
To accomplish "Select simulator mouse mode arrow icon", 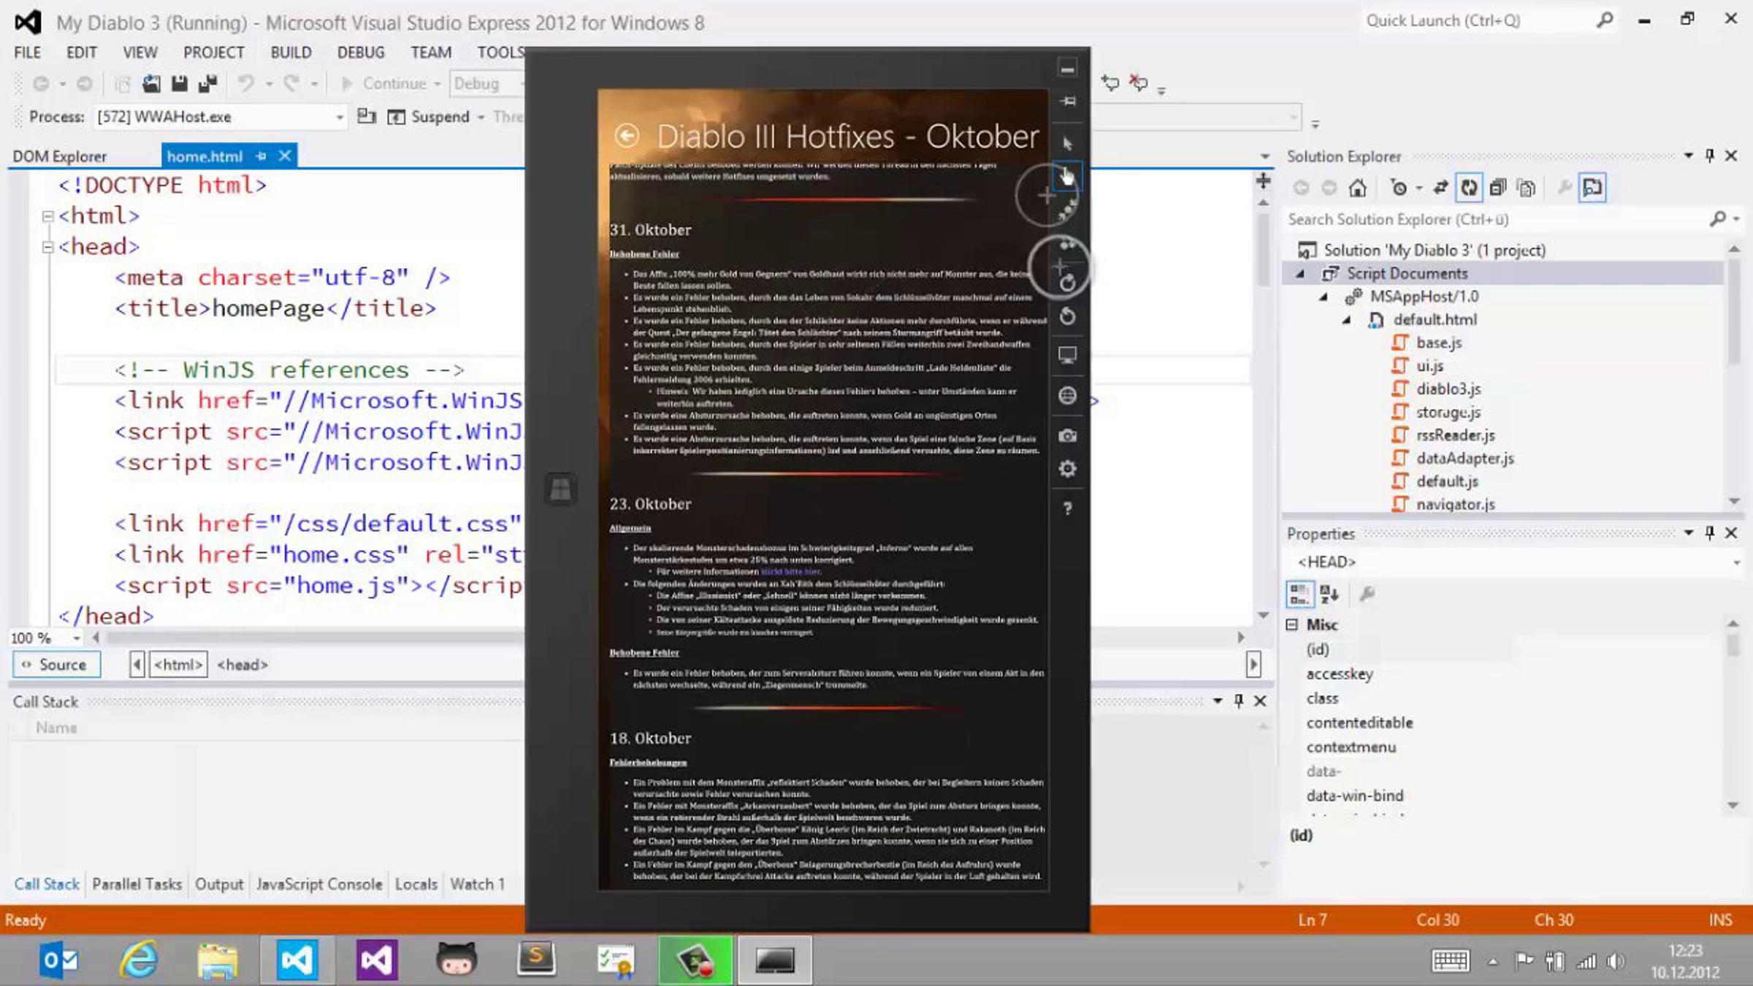I will [x=1067, y=143].
